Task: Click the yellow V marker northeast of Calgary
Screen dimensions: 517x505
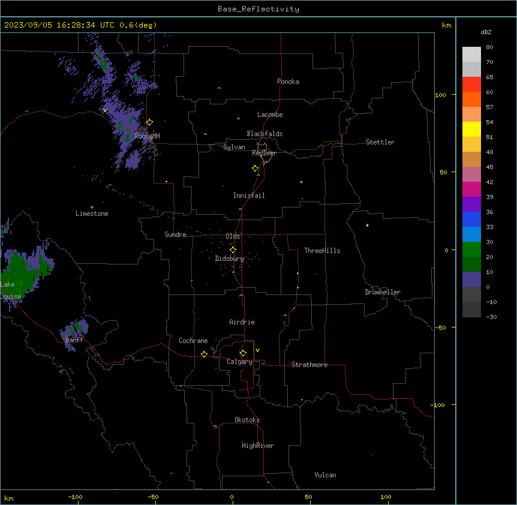Action: click(257, 350)
